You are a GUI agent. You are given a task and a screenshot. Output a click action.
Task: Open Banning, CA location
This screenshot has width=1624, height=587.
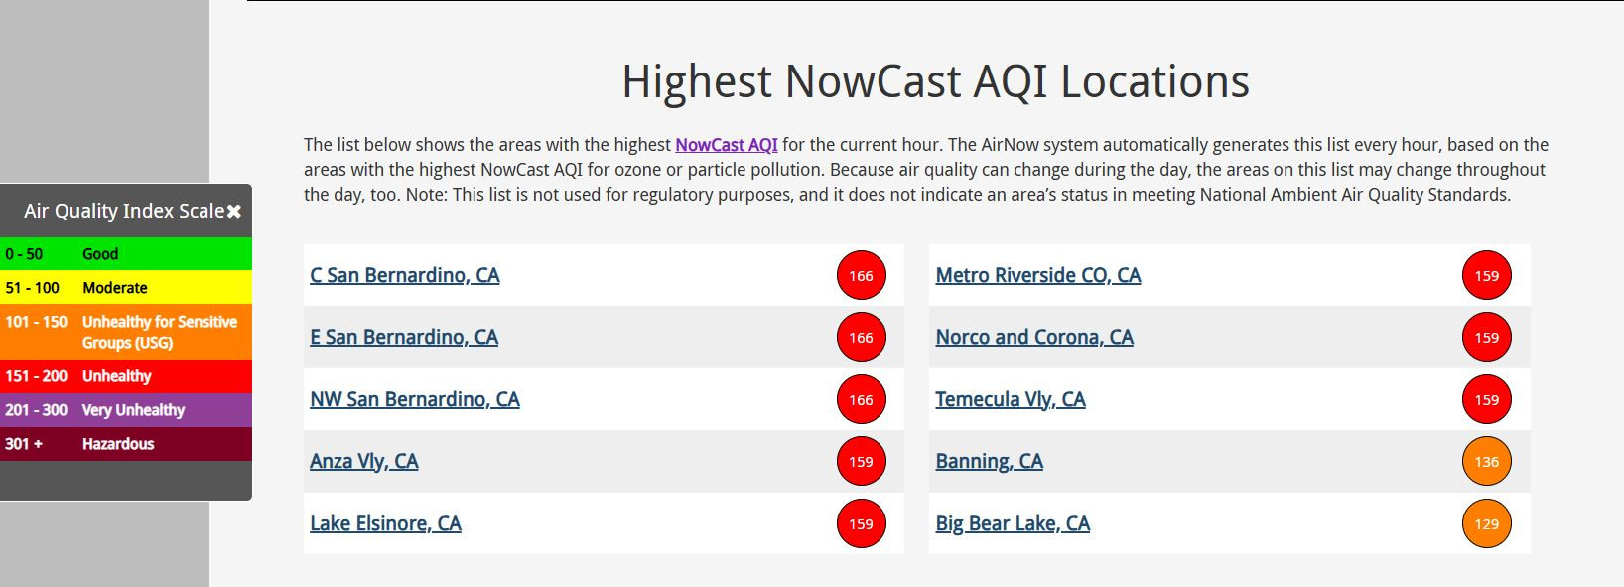[990, 461]
